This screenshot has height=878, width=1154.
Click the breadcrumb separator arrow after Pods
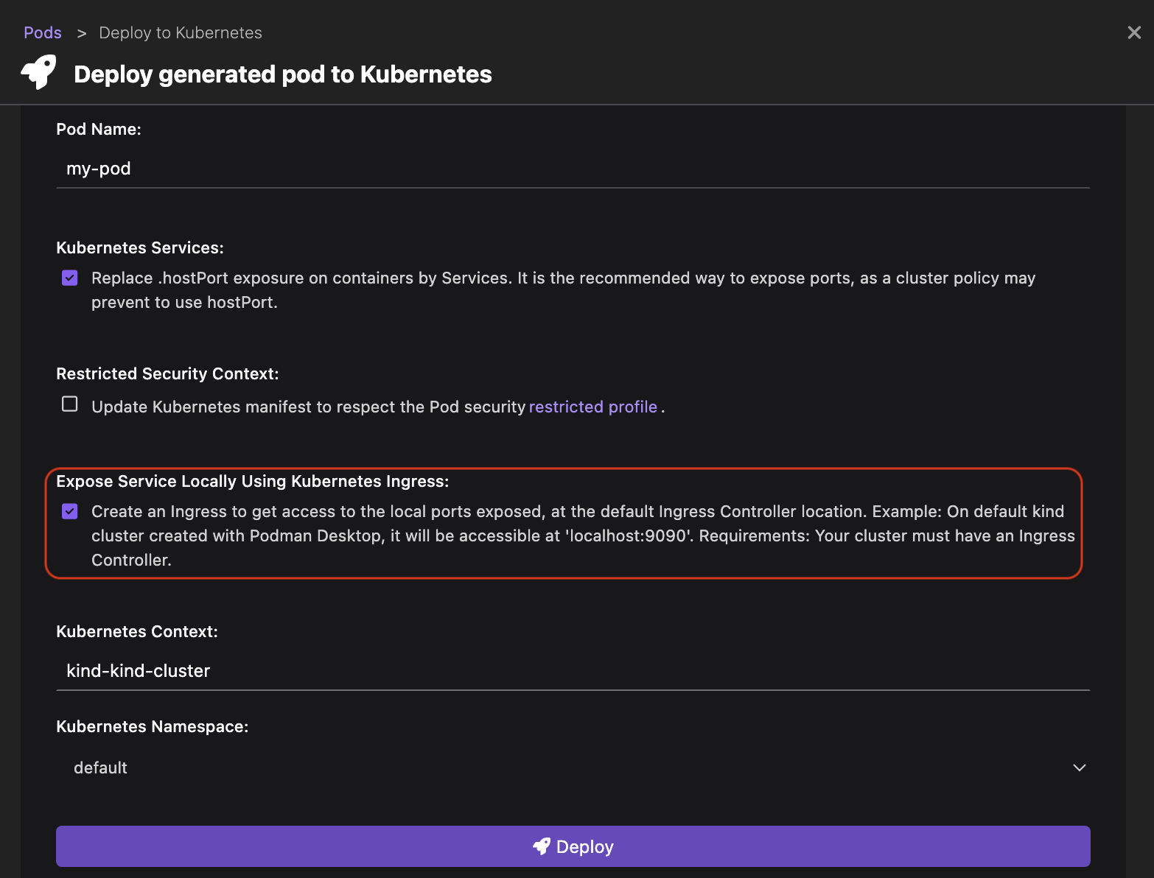point(82,33)
